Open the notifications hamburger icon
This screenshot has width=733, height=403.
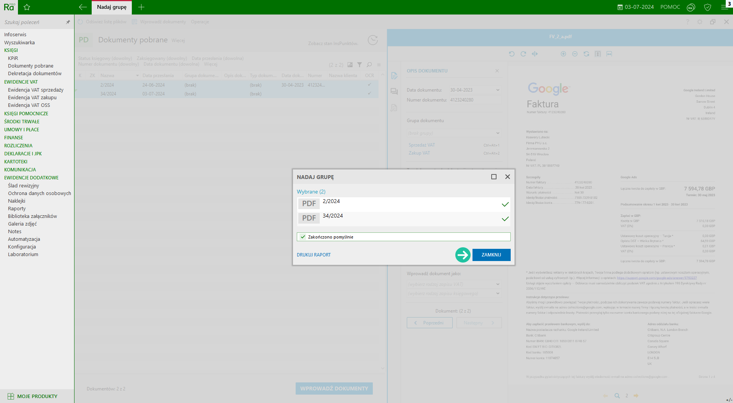point(724,7)
